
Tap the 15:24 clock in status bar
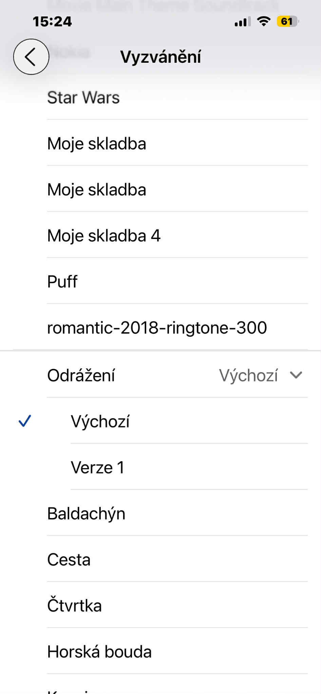point(52,22)
